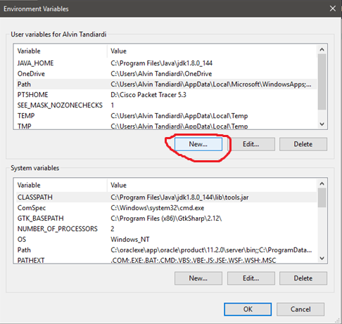Close the Environment Variables dialog
The height and width of the screenshot is (324, 342).
pyautogui.click(x=333, y=8)
